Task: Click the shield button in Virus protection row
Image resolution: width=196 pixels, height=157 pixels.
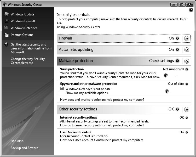Action: (166, 75)
